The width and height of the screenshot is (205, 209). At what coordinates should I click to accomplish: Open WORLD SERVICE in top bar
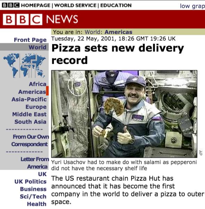(75, 5)
